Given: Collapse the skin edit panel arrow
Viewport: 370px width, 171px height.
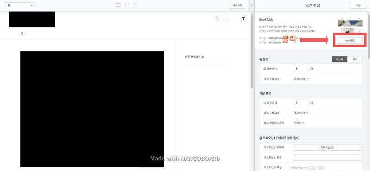Looking at the screenshot, I should pyautogui.click(x=252, y=6).
